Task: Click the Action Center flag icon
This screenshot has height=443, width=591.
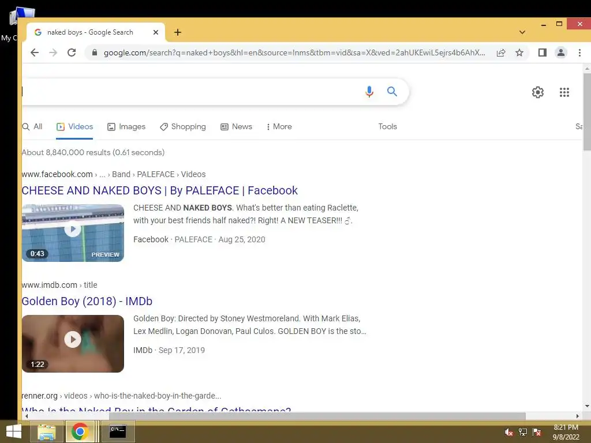Action: coord(537,432)
